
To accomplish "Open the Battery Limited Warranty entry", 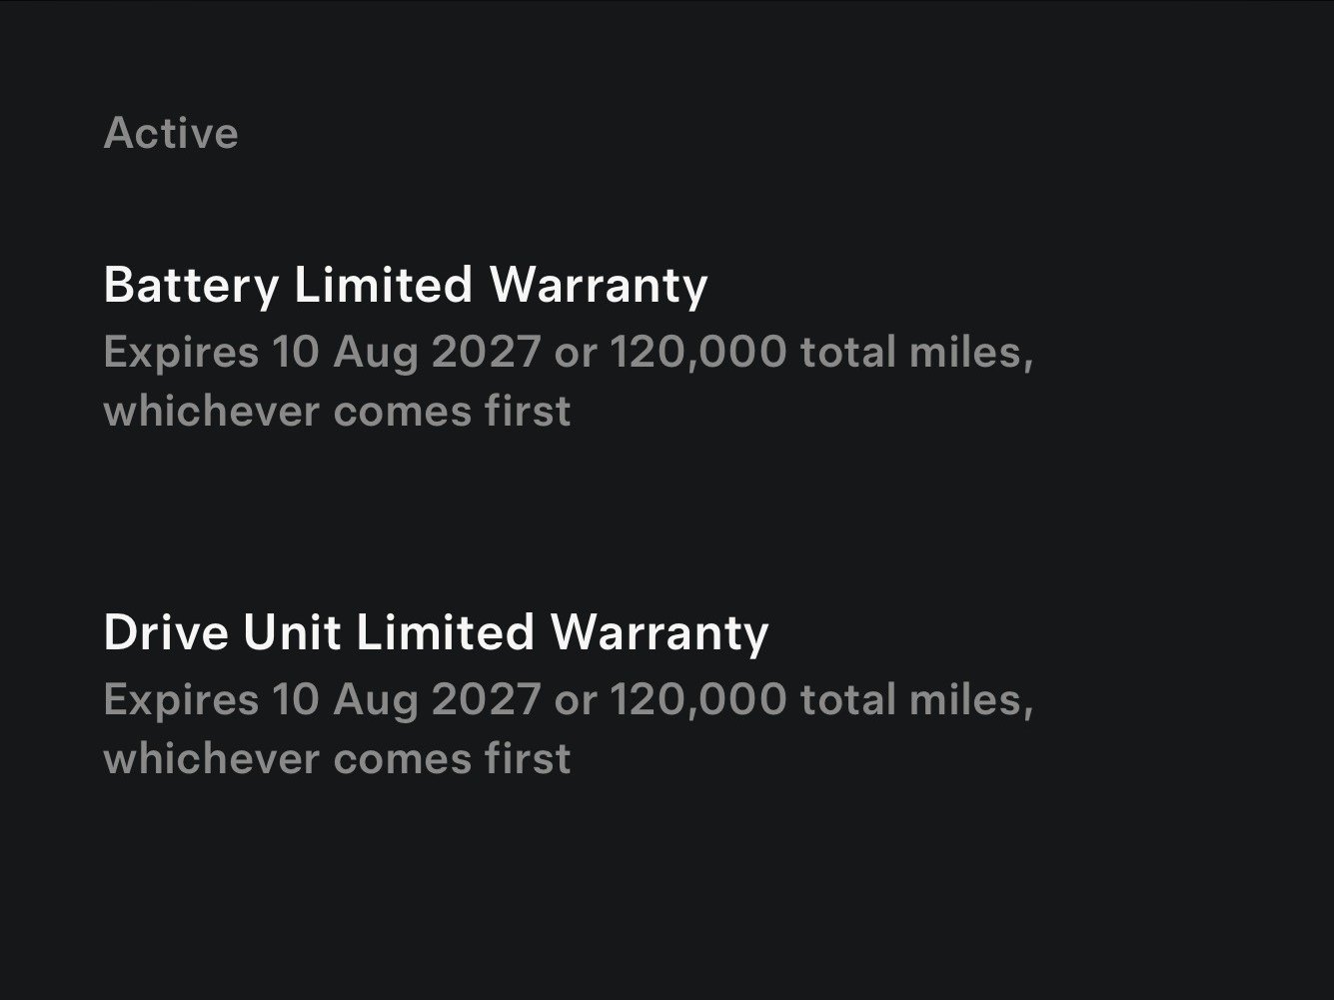I will click(x=405, y=285).
